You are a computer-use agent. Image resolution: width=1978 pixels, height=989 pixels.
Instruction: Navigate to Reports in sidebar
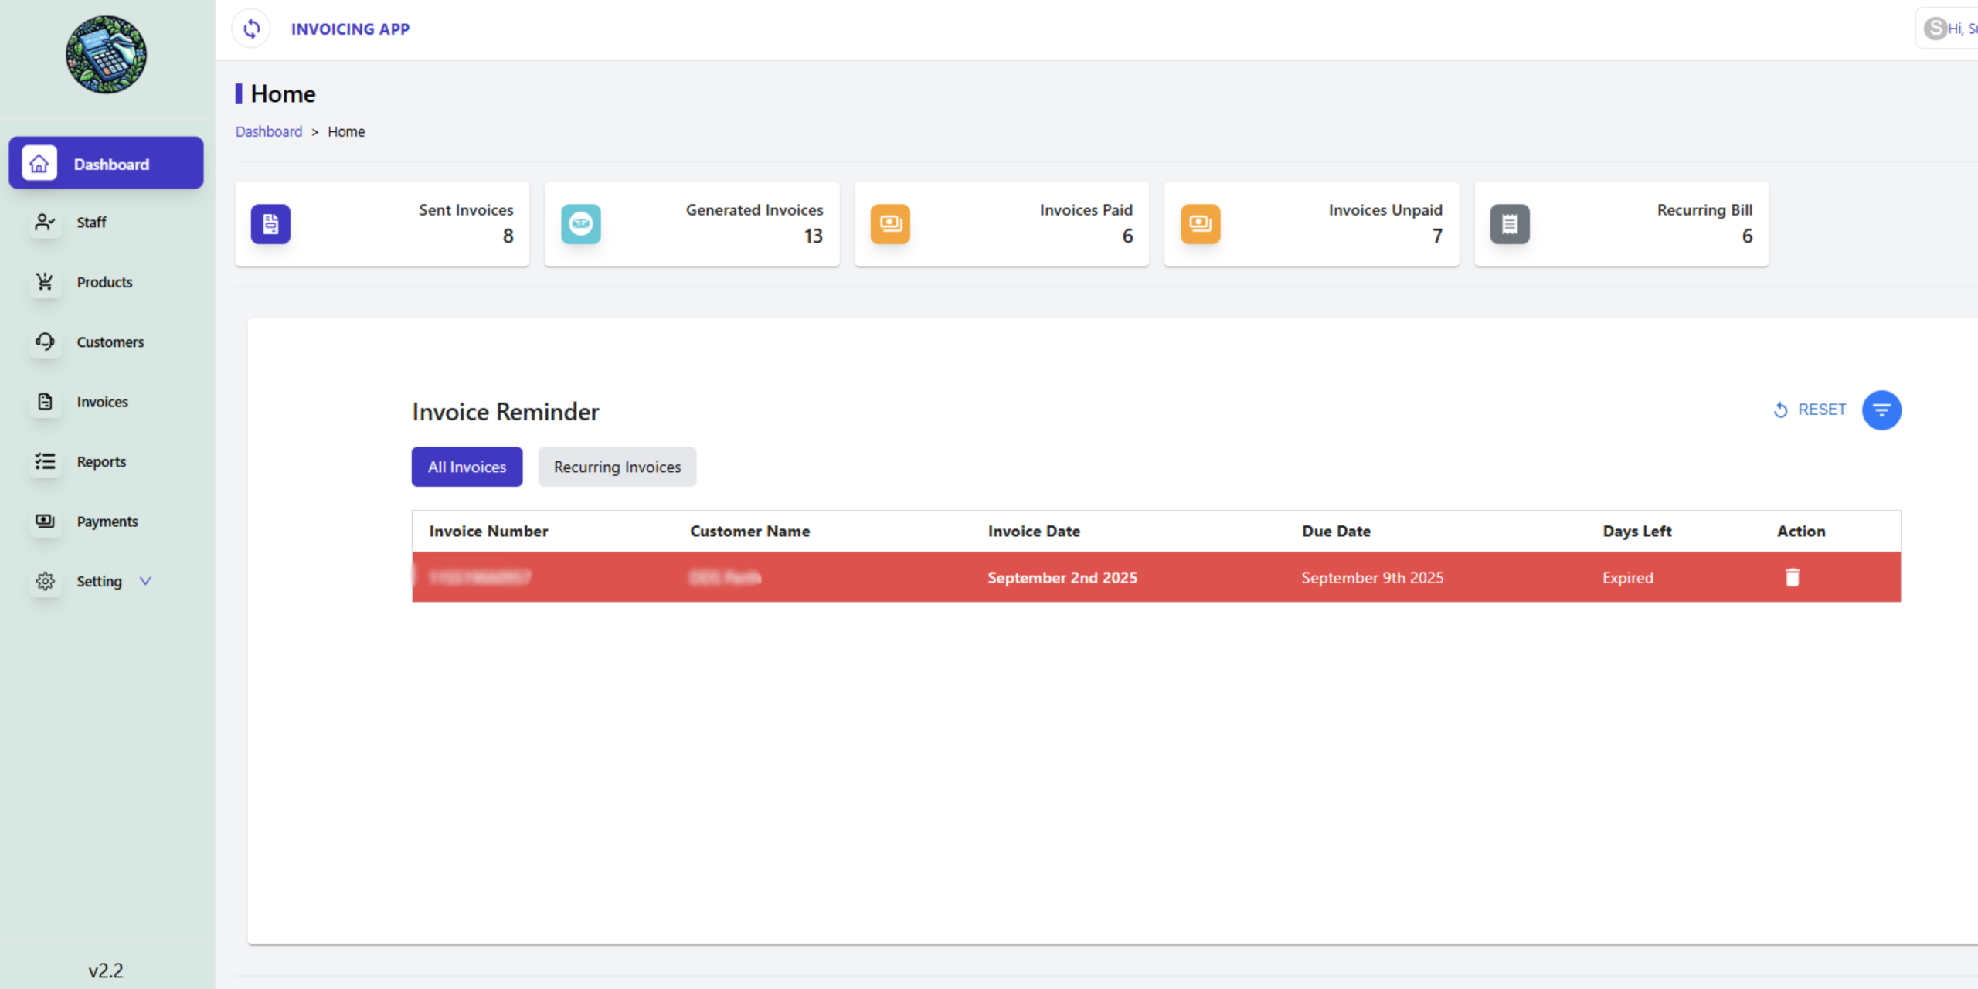(x=101, y=462)
